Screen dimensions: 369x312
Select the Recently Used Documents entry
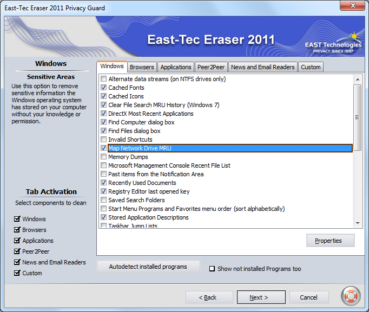pyautogui.click(x=142, y=183)
